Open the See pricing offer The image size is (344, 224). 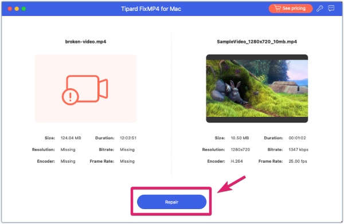291,9
